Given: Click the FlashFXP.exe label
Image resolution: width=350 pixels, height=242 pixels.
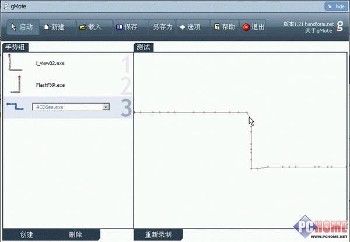Looking at the screenshot, I should click(50, 85).
